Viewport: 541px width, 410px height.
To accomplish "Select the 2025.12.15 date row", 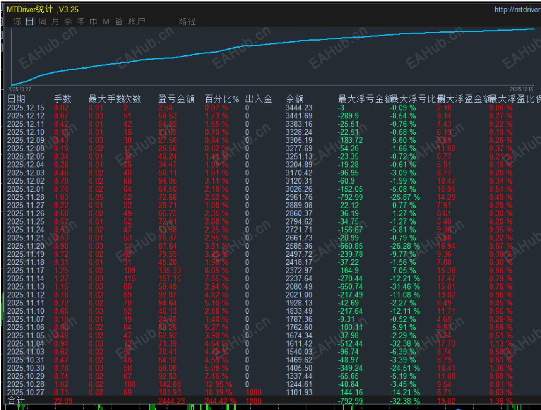I will 26,108.
